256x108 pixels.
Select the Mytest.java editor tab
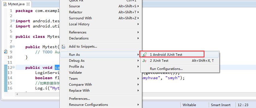coord(16,4)
